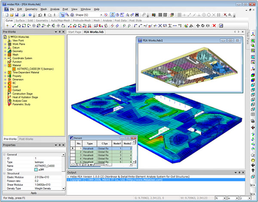This screenshot has height=202, width=258.
Task: Open the Post menu
Action: 65,9
